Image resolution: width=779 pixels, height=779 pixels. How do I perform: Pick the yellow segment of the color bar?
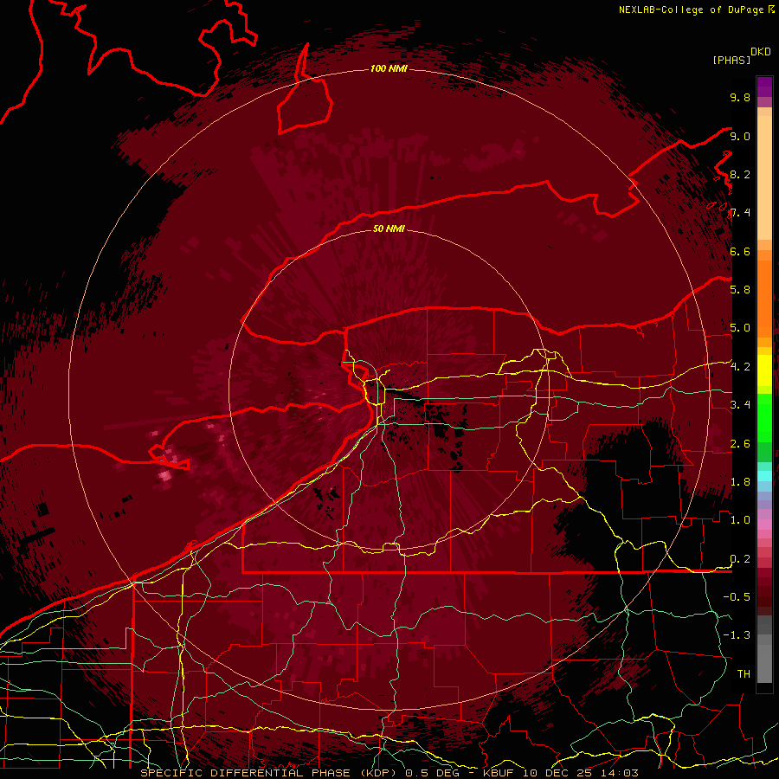click(x=764, y=370)
